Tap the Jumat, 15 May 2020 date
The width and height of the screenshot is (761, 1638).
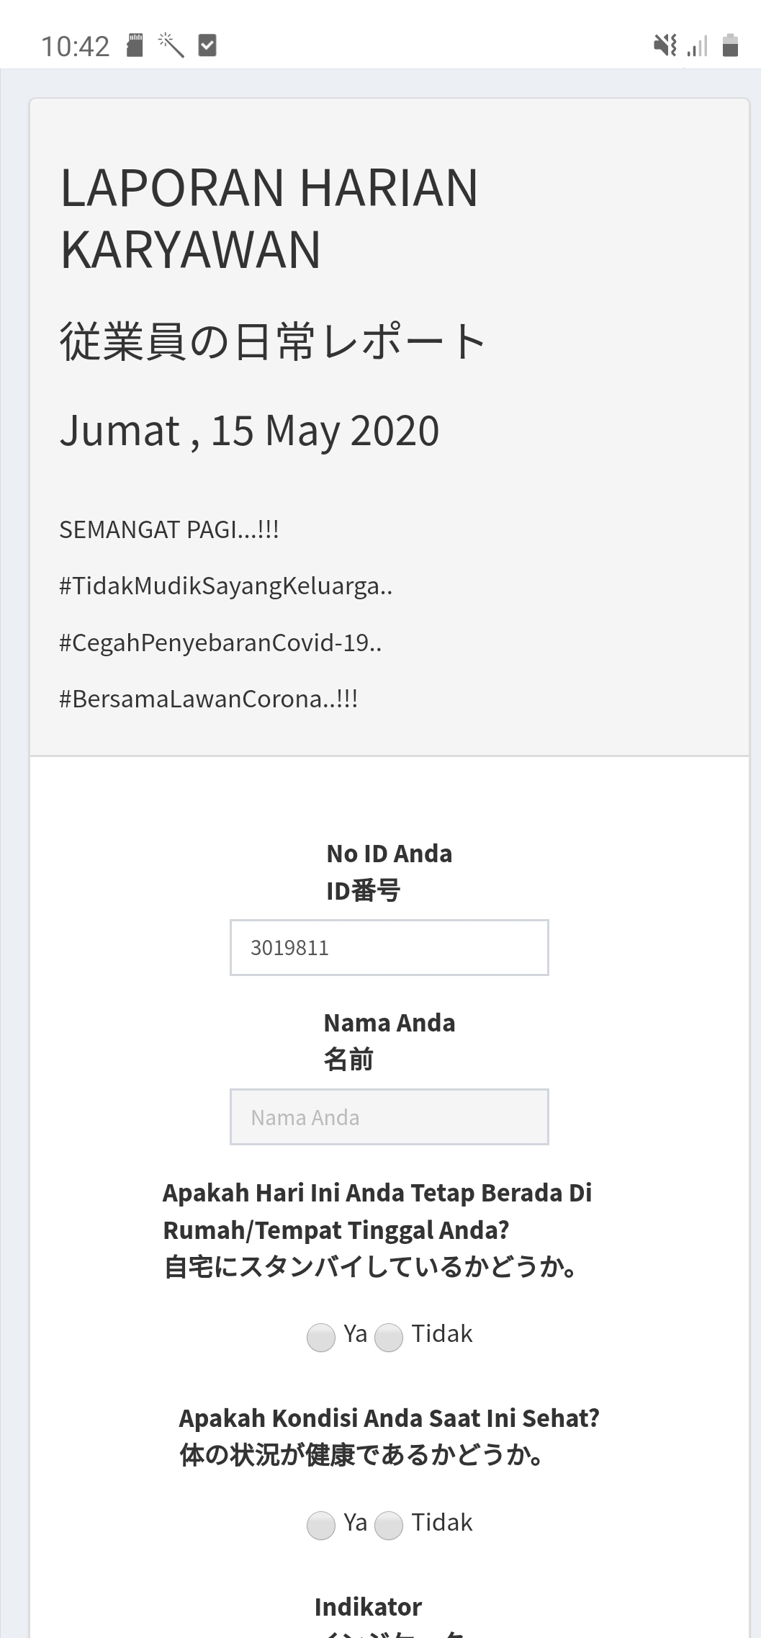tap(249, 431)
